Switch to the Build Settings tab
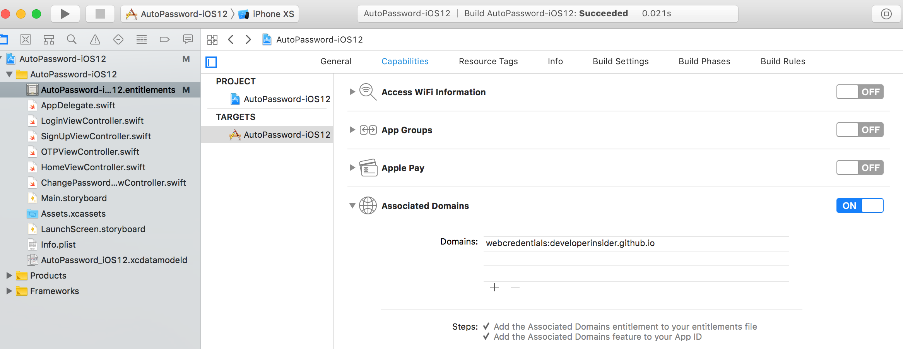This screenshot has width=903, height=349. [621, 62]
